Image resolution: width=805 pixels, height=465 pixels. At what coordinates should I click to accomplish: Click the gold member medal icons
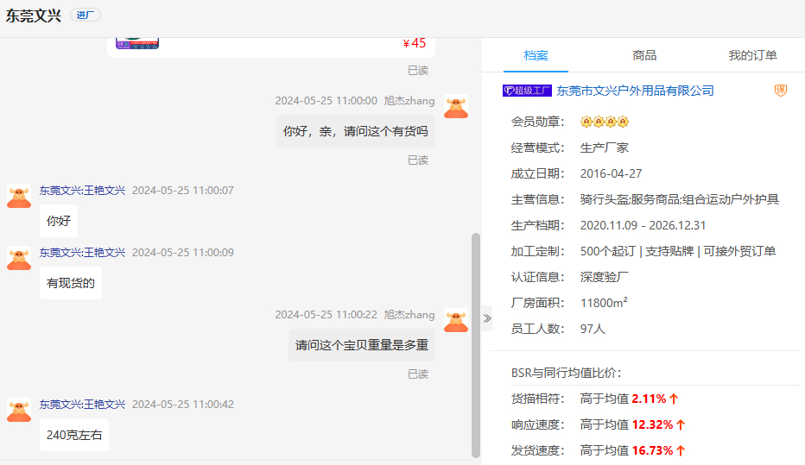click(x=605, y=122)
